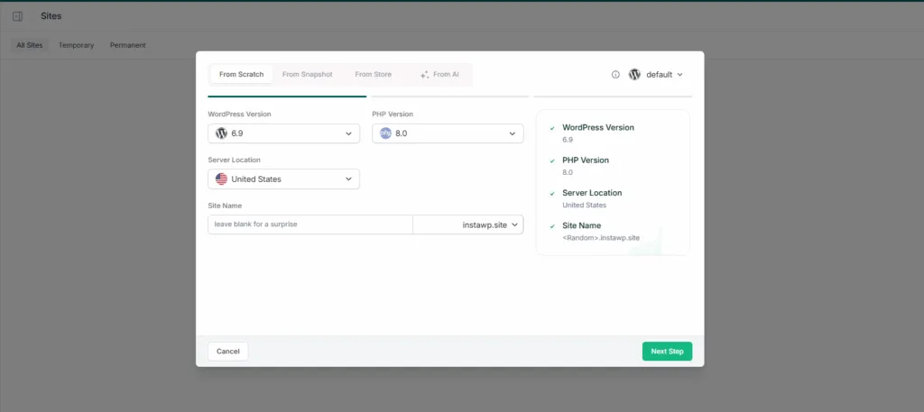The image size is (924, 412).
Task: Switch to the From Scratch tab
Action: pos(242,75)
